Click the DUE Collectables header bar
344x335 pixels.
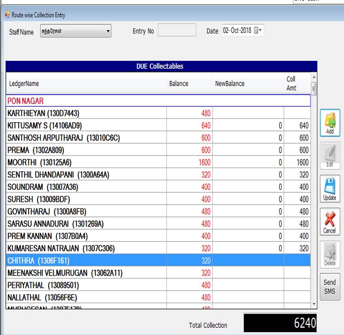[x=162, y=66]
